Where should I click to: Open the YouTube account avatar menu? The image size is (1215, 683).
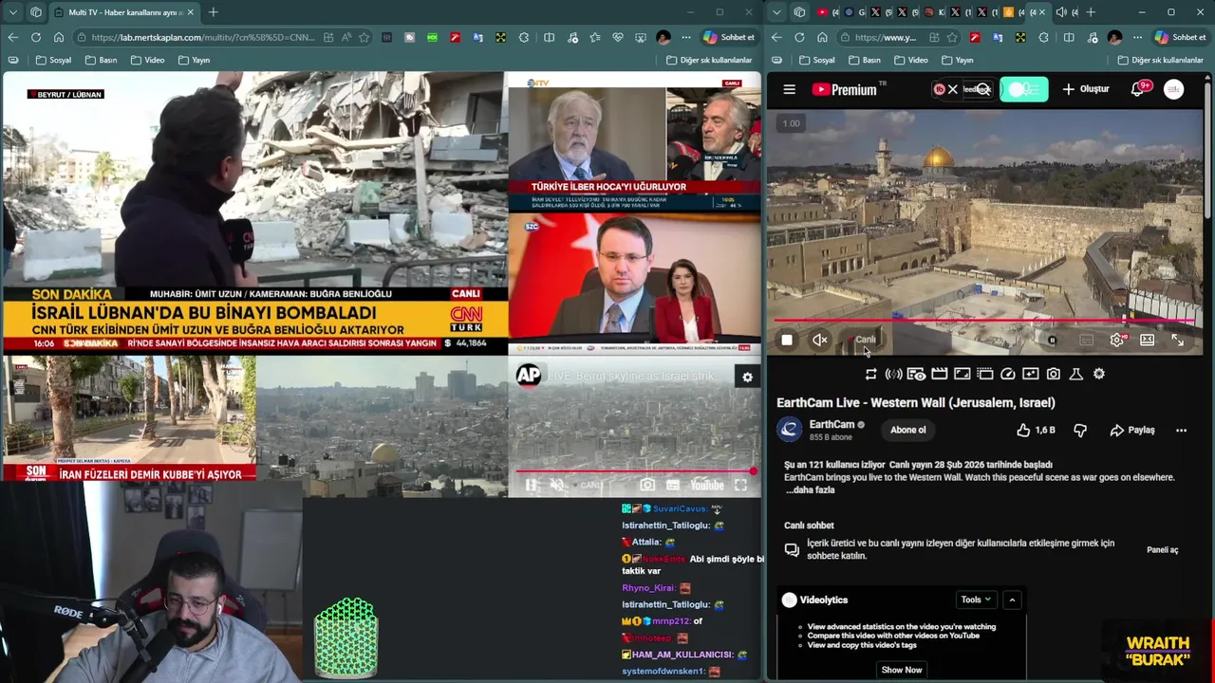[x=1173, y=89]
